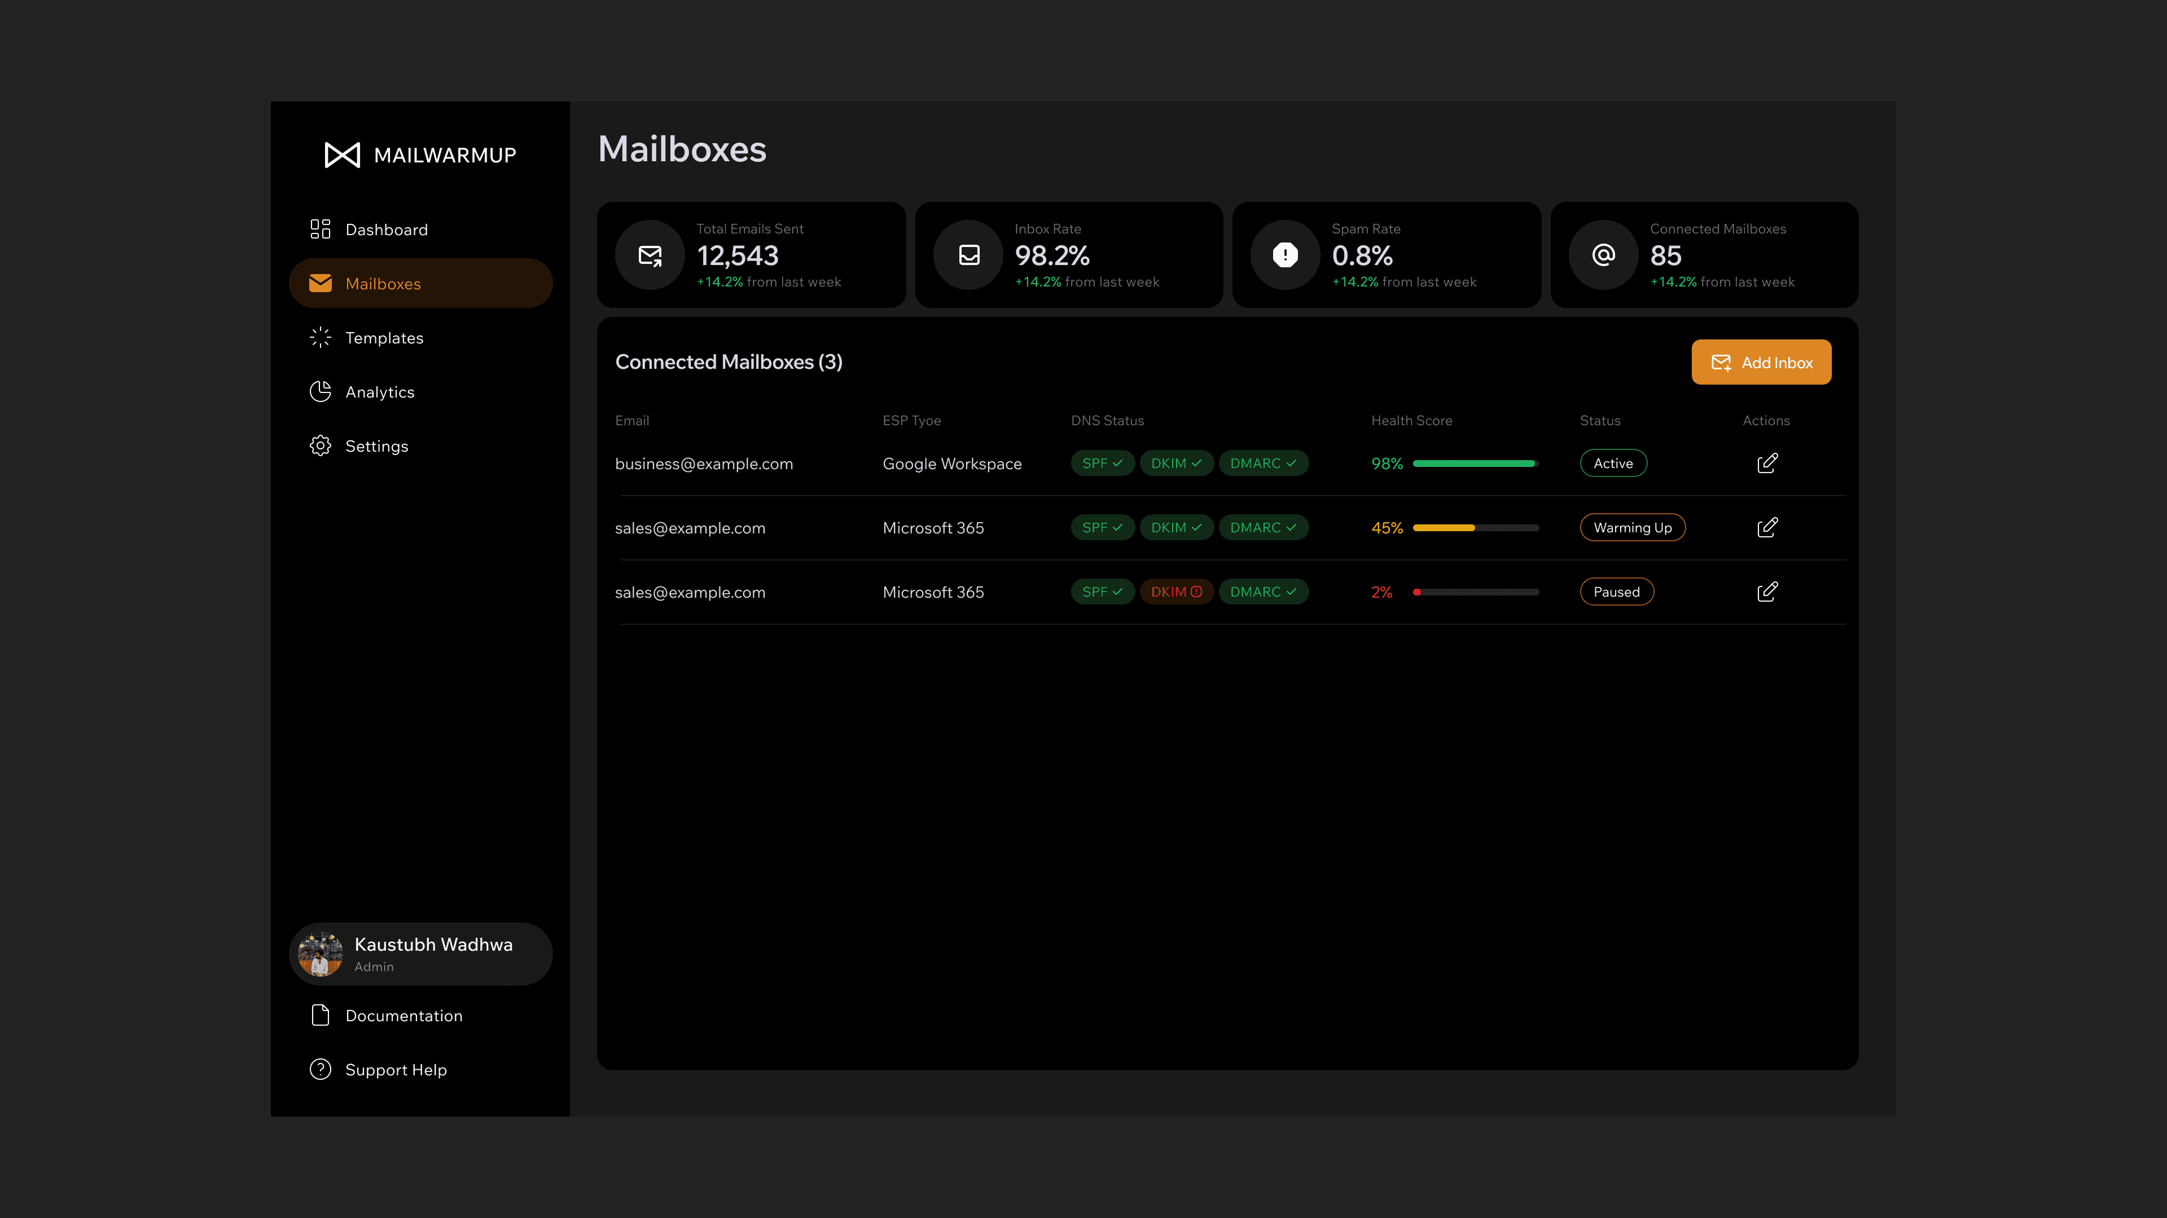Open Analytics from the sidebar
Screen dimensions: 2167x1218
pyautogui.click(x=379, y=392)
